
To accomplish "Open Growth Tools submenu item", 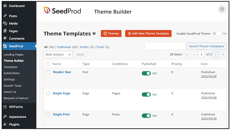I will click(x=12, y=86).
